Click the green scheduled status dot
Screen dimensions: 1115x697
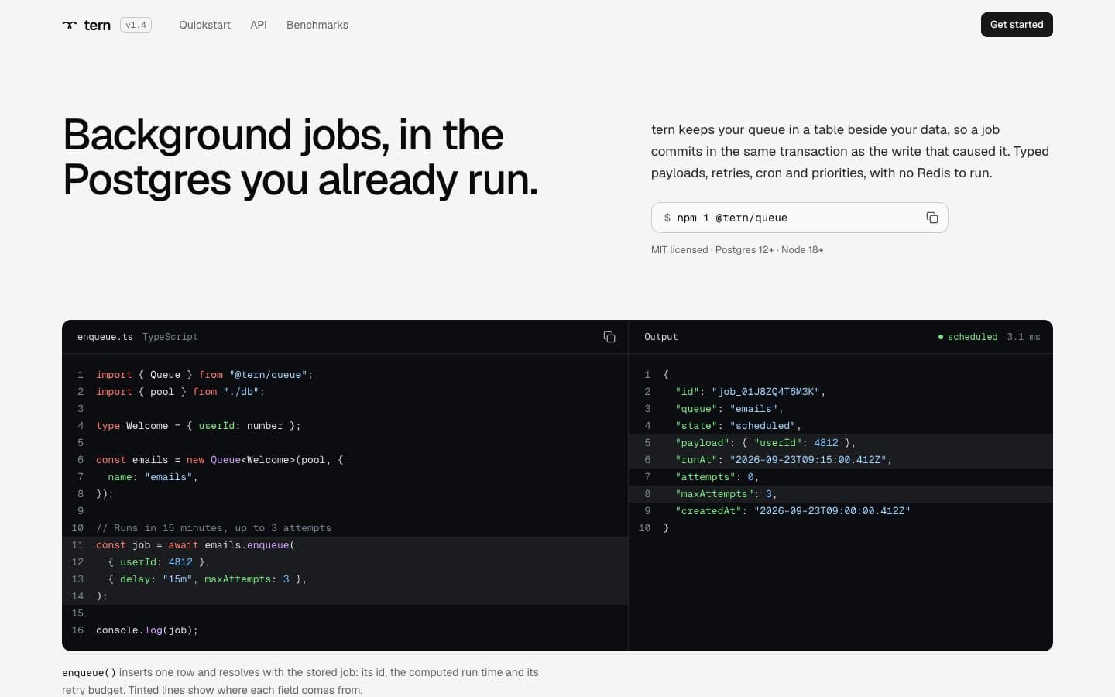tap(941, 337)
